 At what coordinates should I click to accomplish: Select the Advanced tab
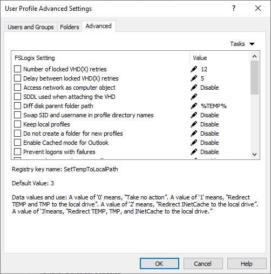99,26
